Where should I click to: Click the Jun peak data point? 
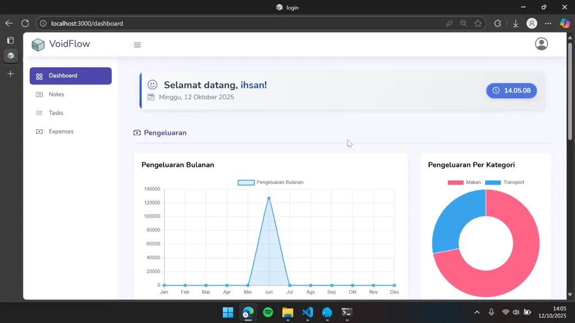[x=269, y=198]
